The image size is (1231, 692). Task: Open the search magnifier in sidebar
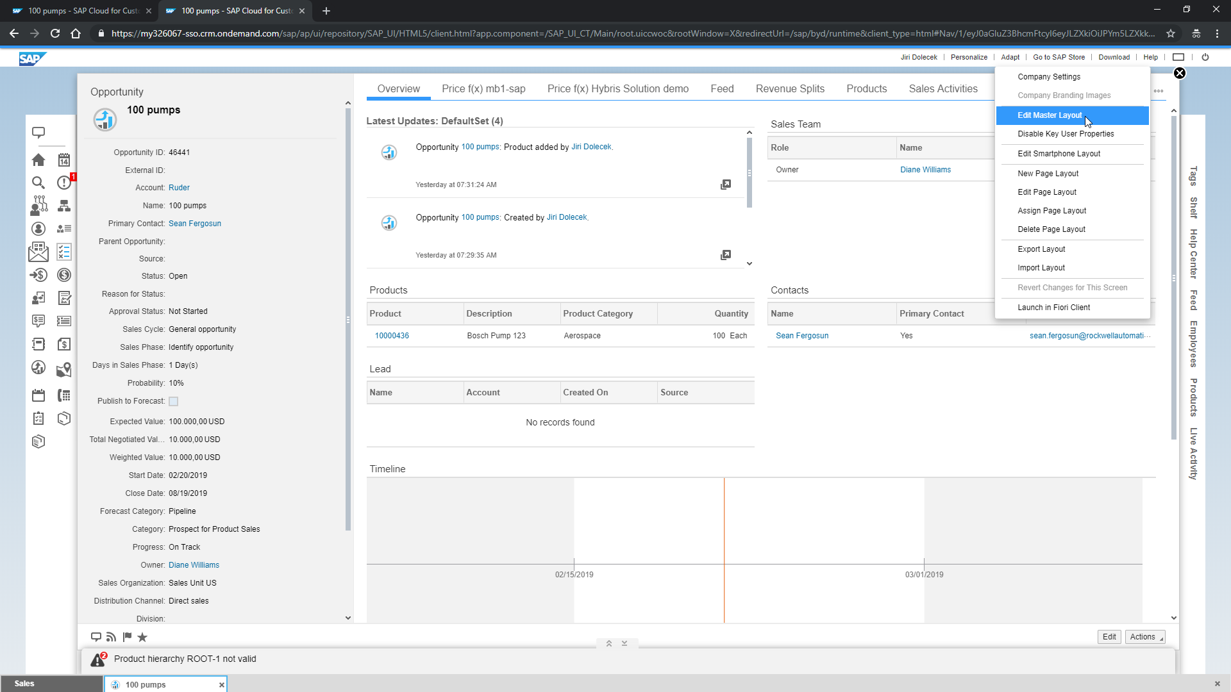[x=38, y=183]
